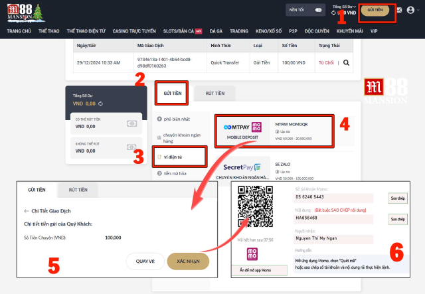Image resolution: width=425 pixels, height=294 pixels.
Task: Click the gold Gửi Tiền header button
Action: click(375, 10)
